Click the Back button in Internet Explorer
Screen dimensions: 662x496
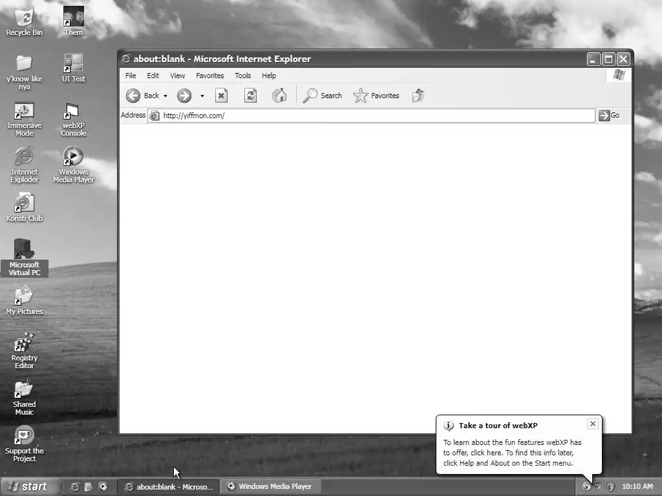click(x=142, y=96)
